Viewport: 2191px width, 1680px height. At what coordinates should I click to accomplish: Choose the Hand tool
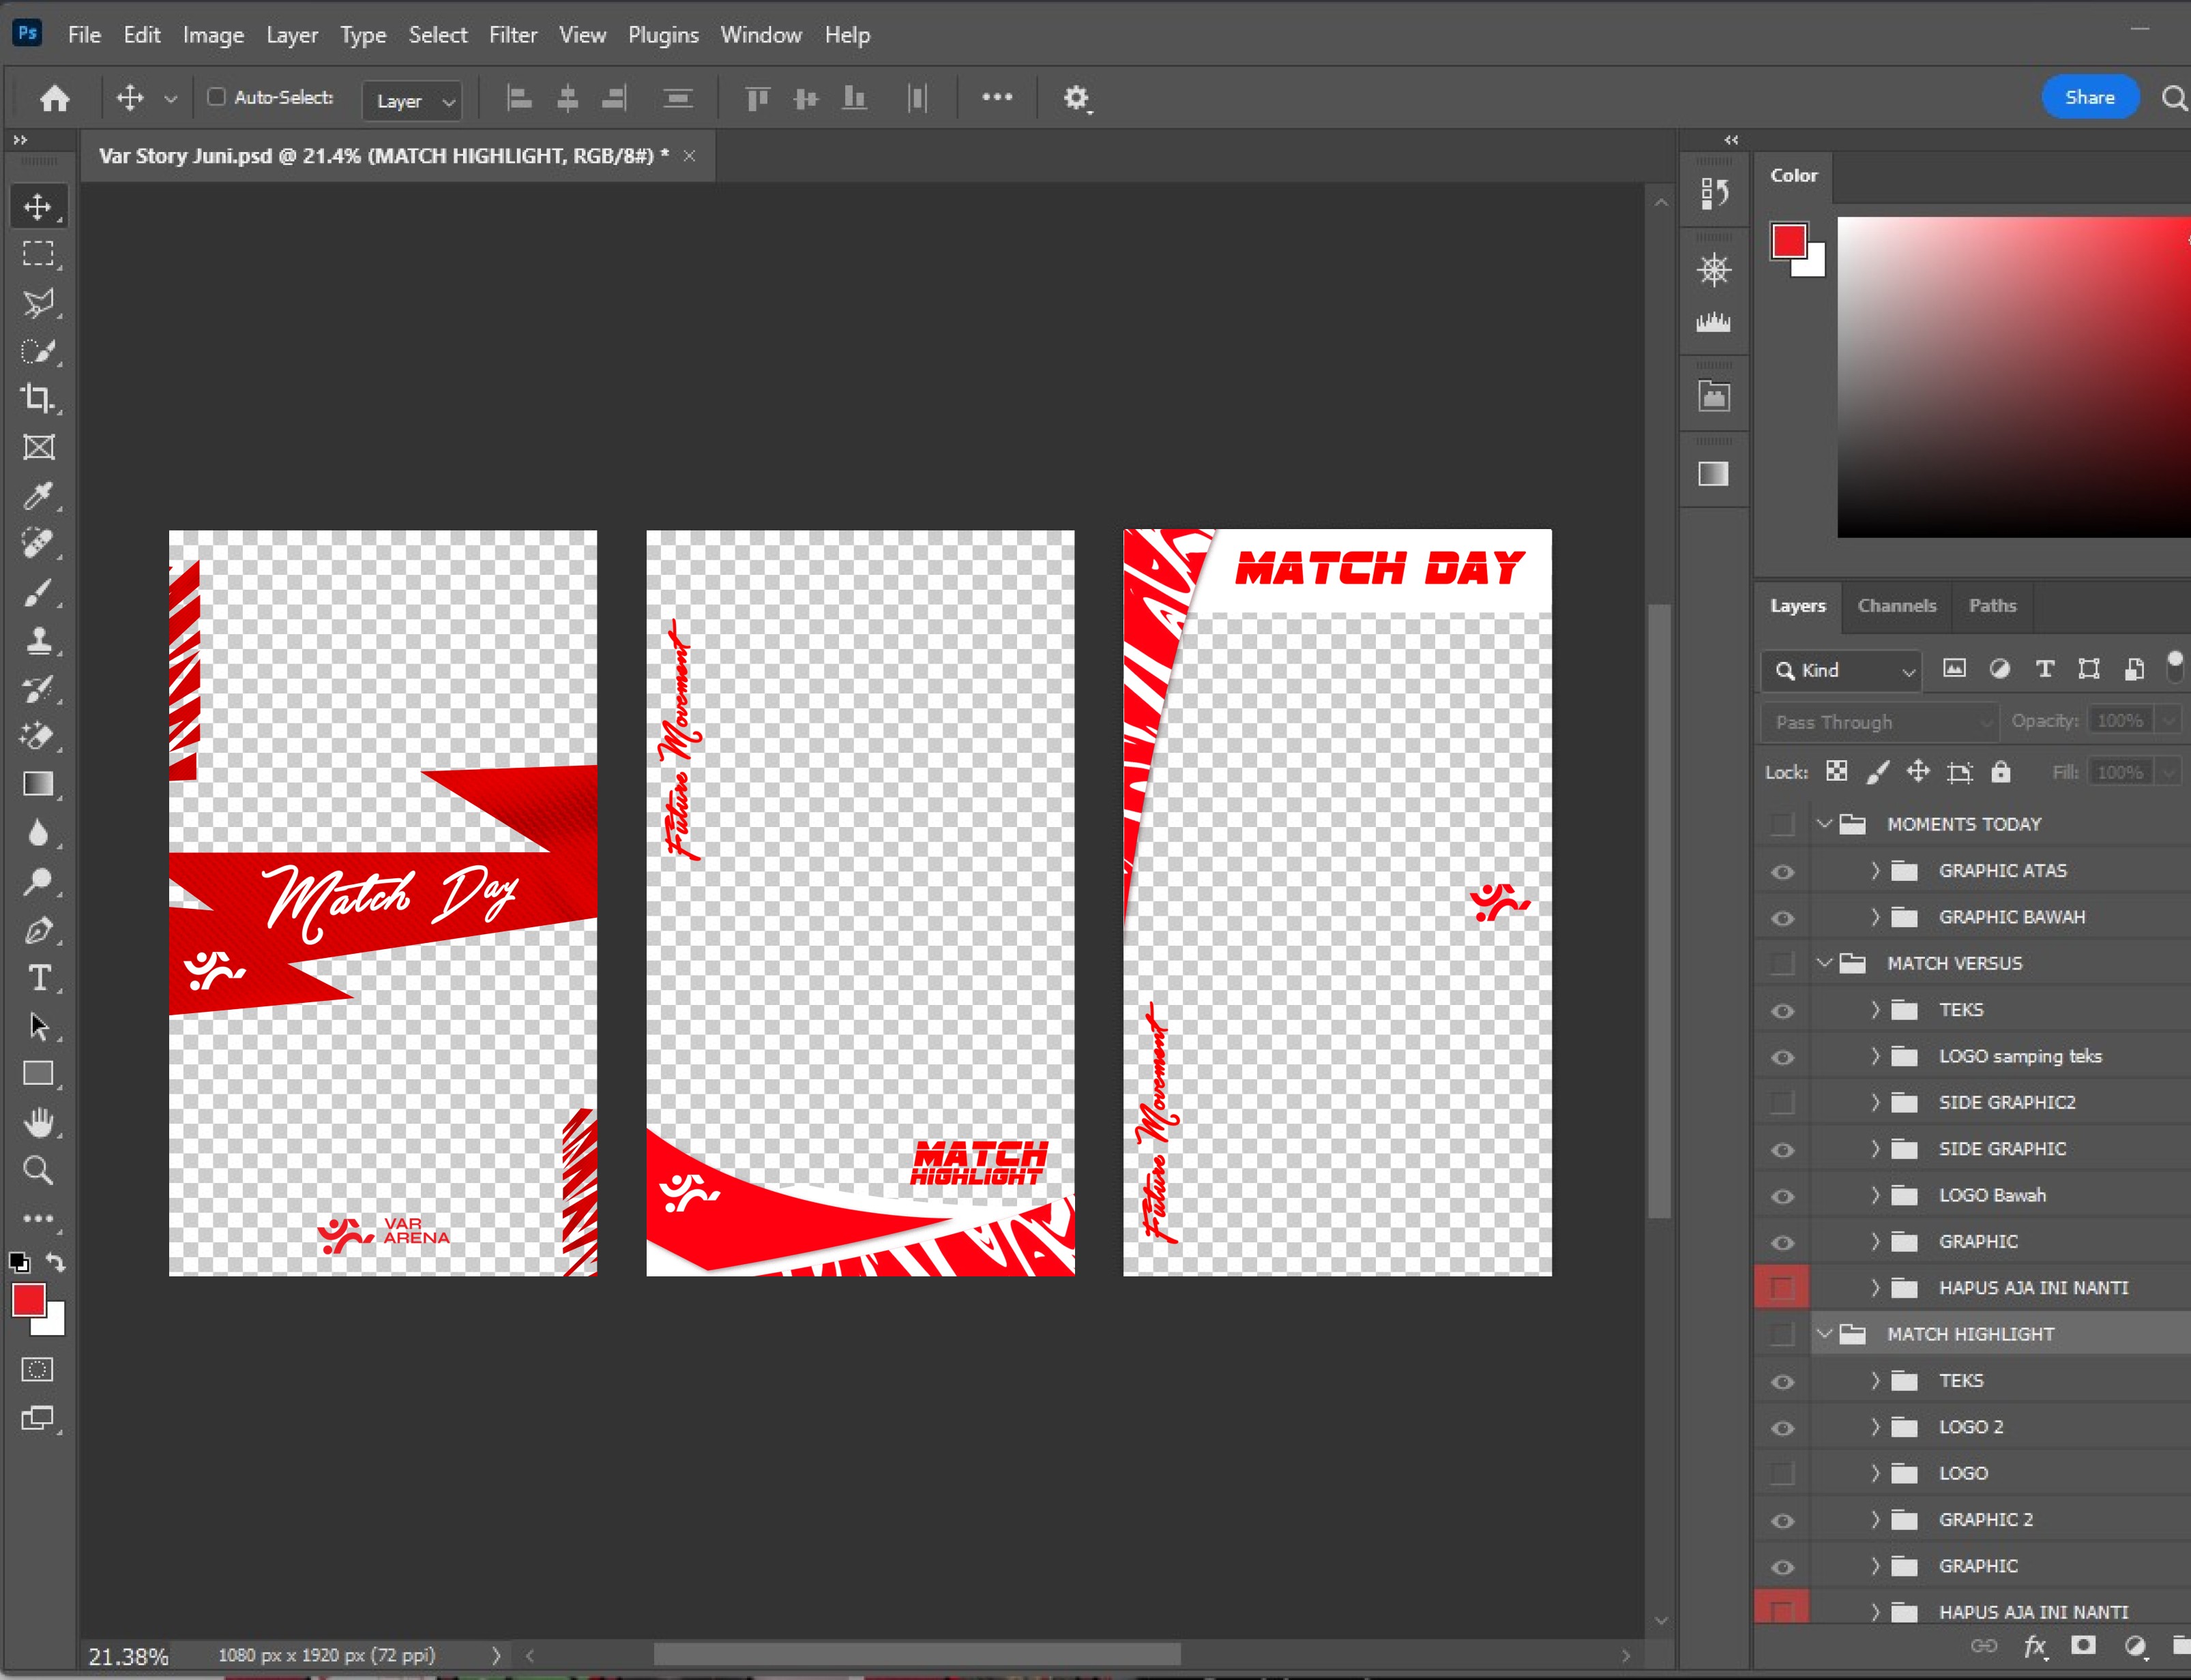click(38, 1122)
